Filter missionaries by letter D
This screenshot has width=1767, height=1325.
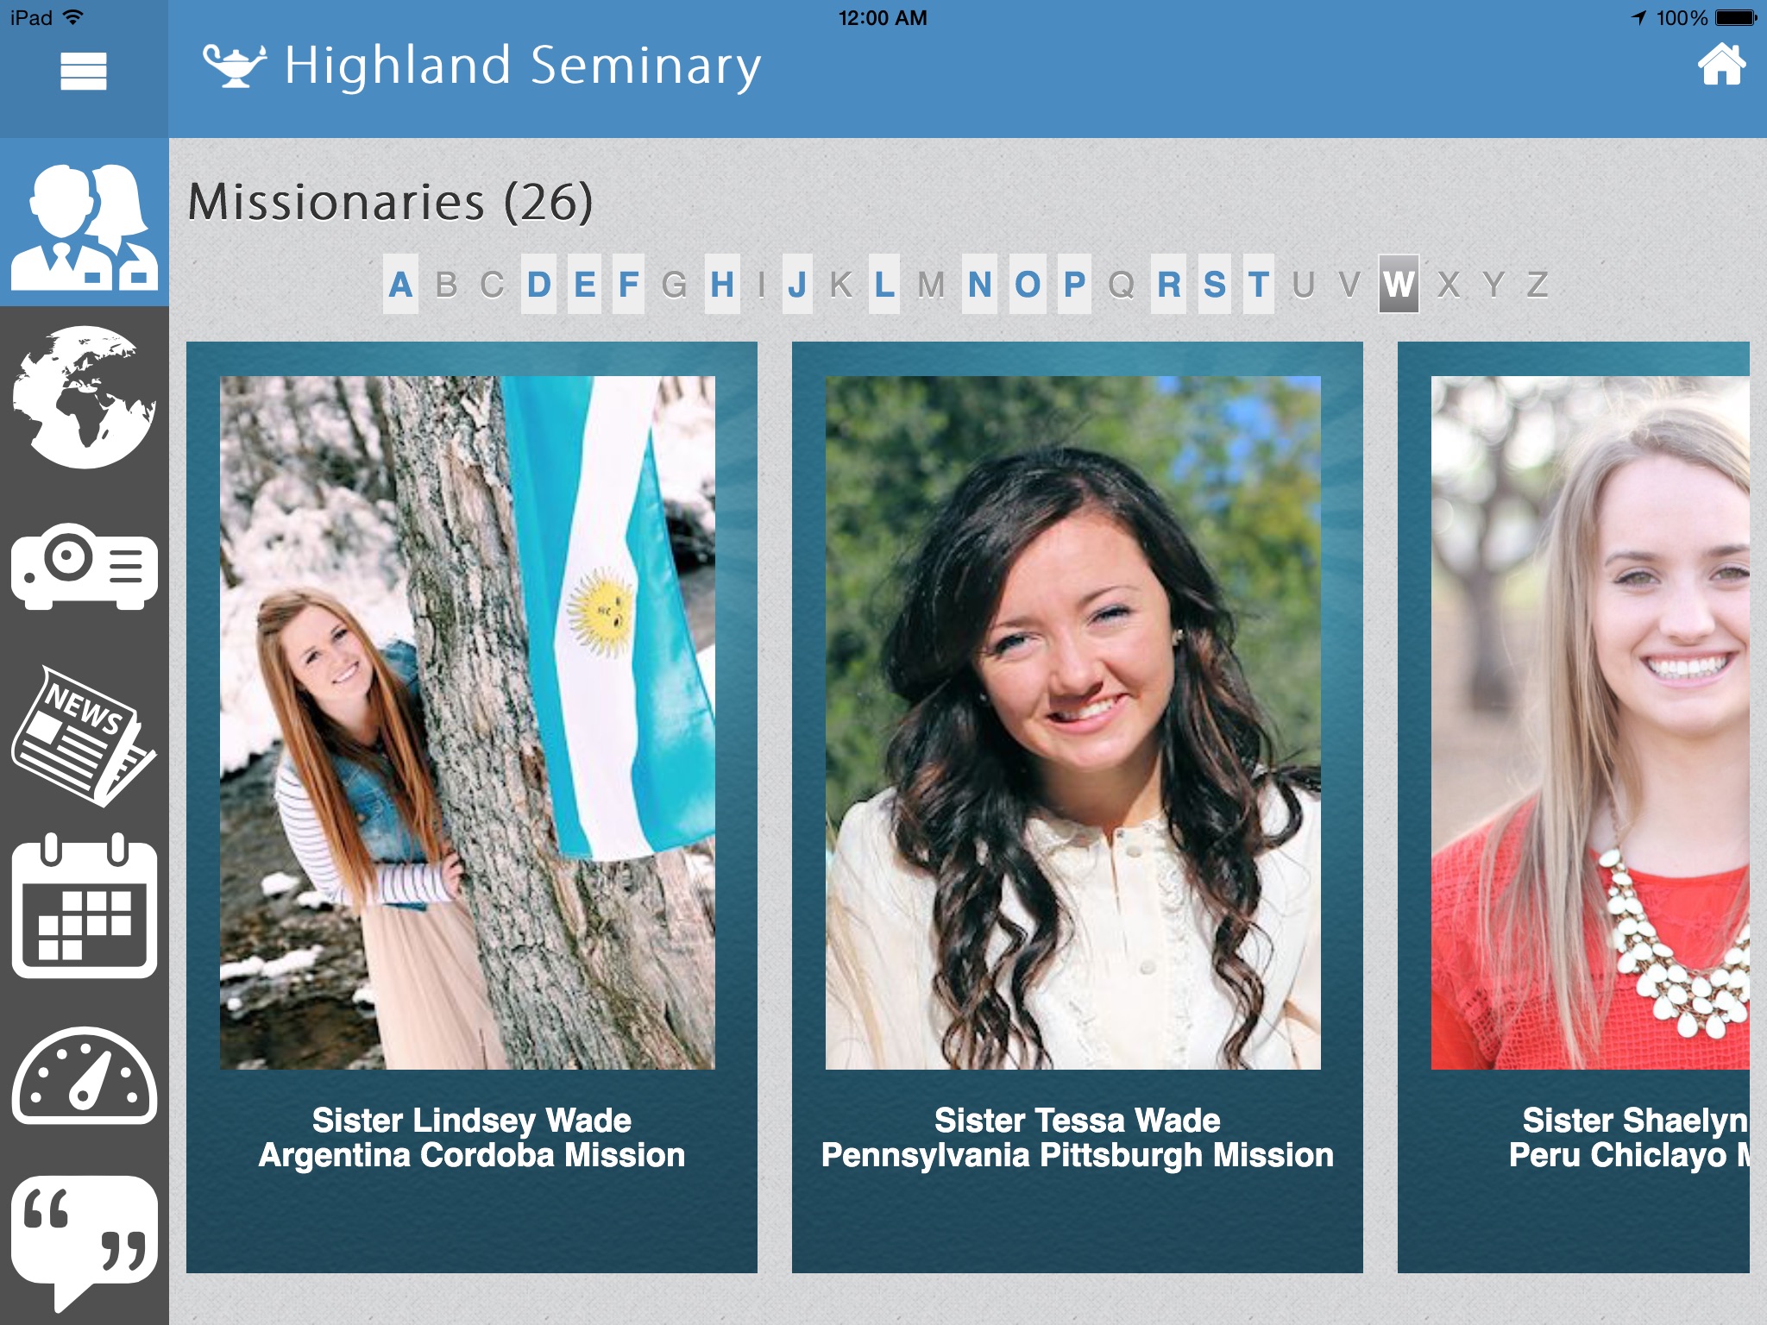(x=539, y=284)
